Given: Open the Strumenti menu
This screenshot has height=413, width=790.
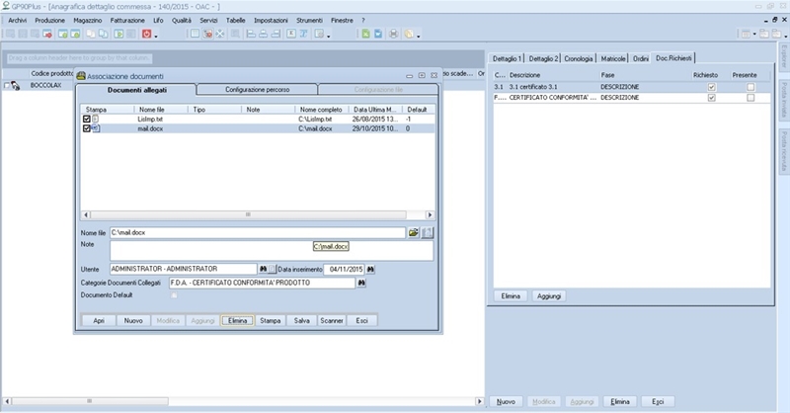Looking at the screenshot, I should 309,20.
